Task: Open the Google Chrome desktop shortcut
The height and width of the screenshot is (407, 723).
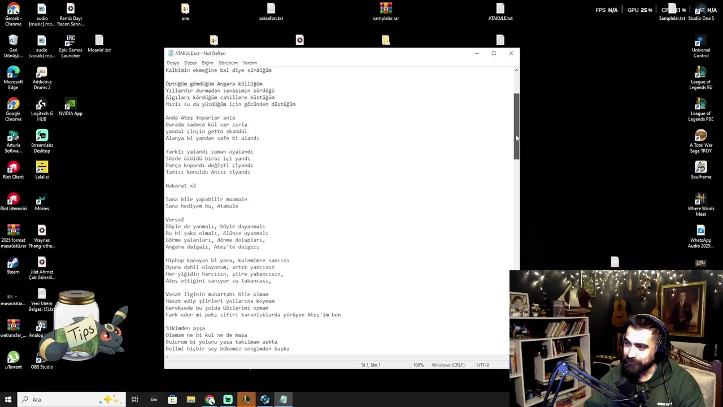Action: point(13,110)
